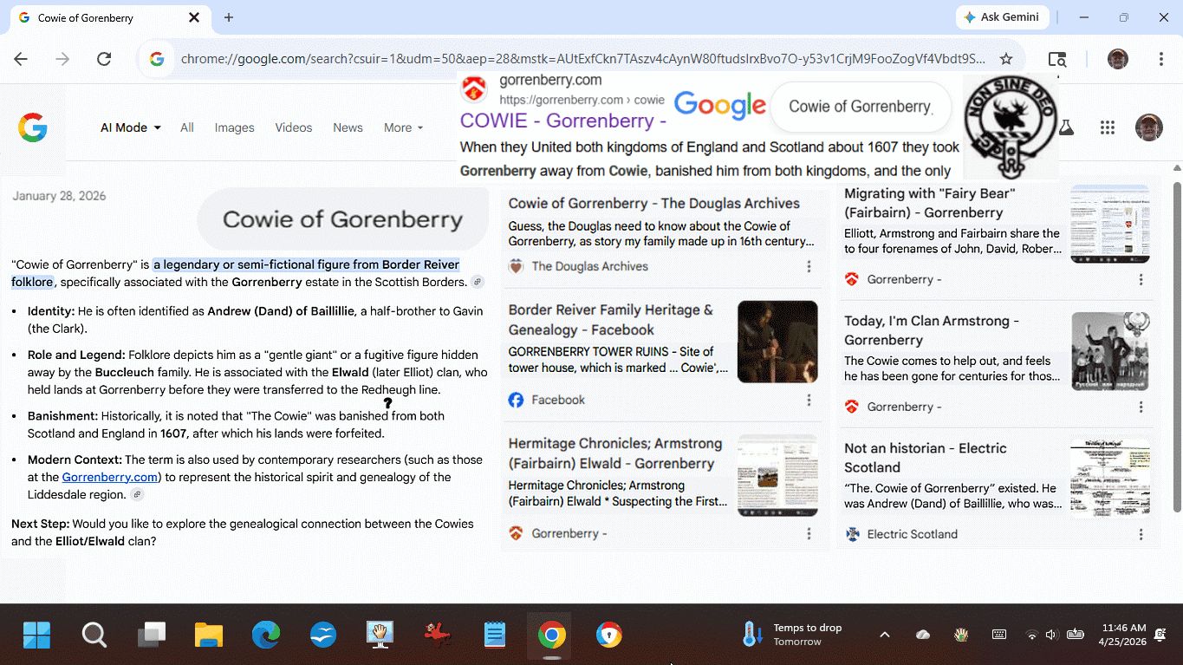Click the Google logo at left

coord(33,127)
